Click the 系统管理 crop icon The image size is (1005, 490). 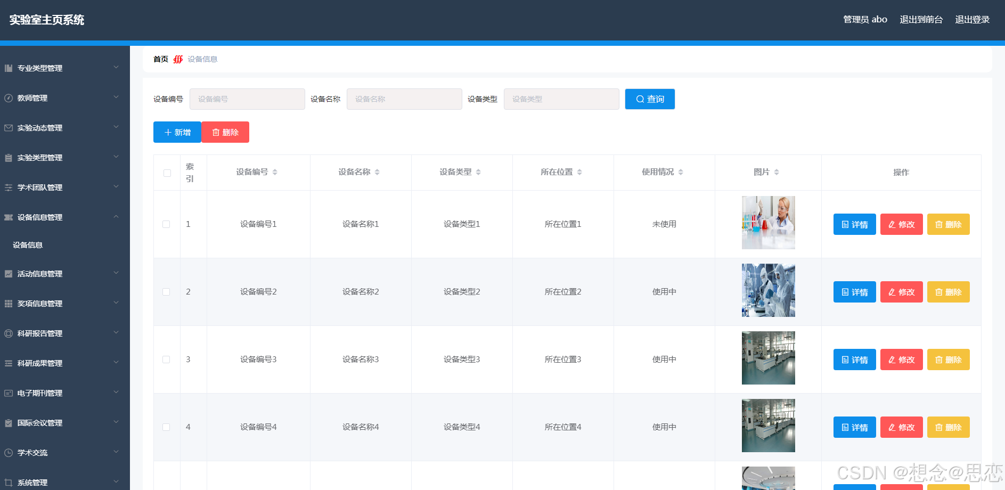click(9, 483)
